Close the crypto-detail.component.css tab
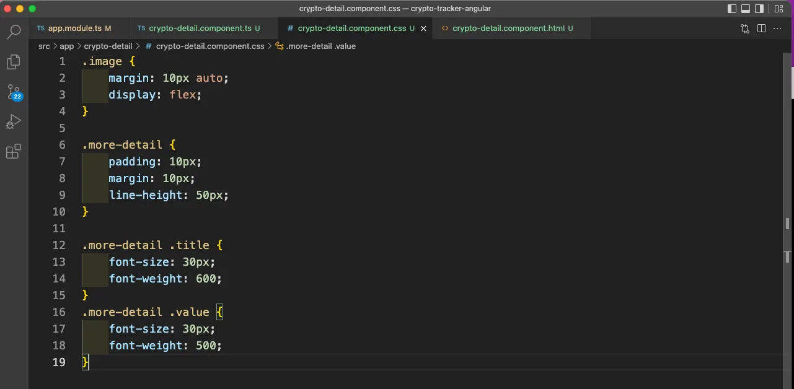794x389 pixels. (424, 28)
